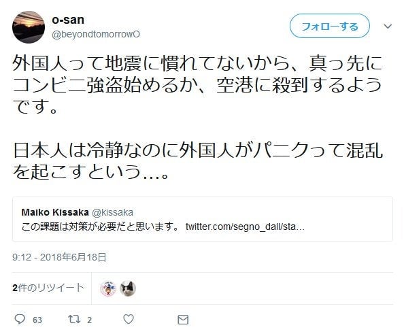Click the reply count number 63
The height and width of the screenshot is (336, 404).
[37, 320]
